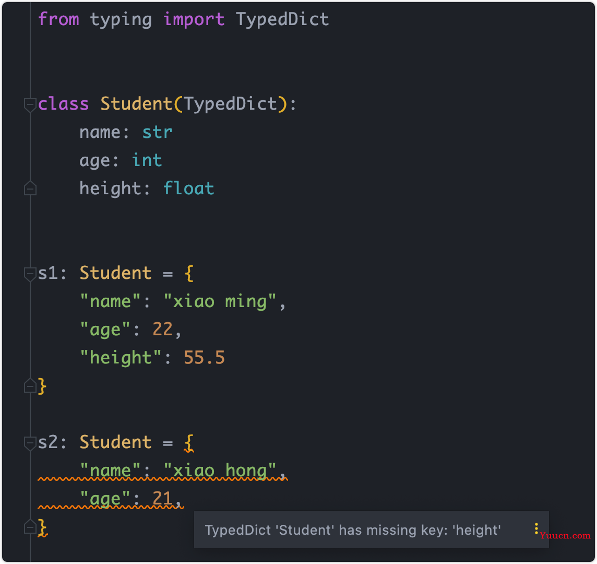The height and width of the screenshot is (564, 597).
Task: Click fold end marker at s1 closing brace
Action: pyautogui.click(x=30, y=385)
